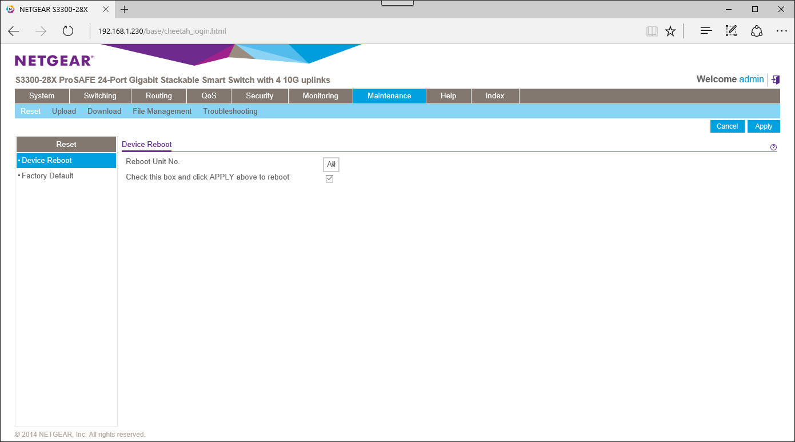
Task: Click the browser forward arrow
Action: [x=41, y=31]
